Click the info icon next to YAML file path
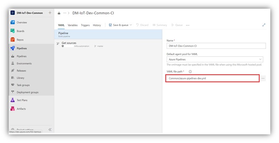Screen dimensions: 279x143 (x=190, y=72)
